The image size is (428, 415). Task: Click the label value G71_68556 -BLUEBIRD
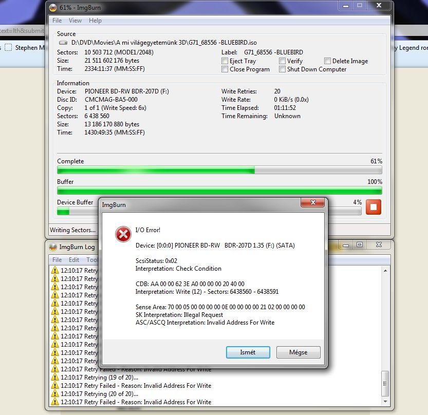[273, 52]
